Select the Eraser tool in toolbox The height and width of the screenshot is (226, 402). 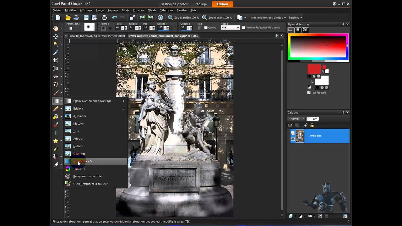point(56,109)
